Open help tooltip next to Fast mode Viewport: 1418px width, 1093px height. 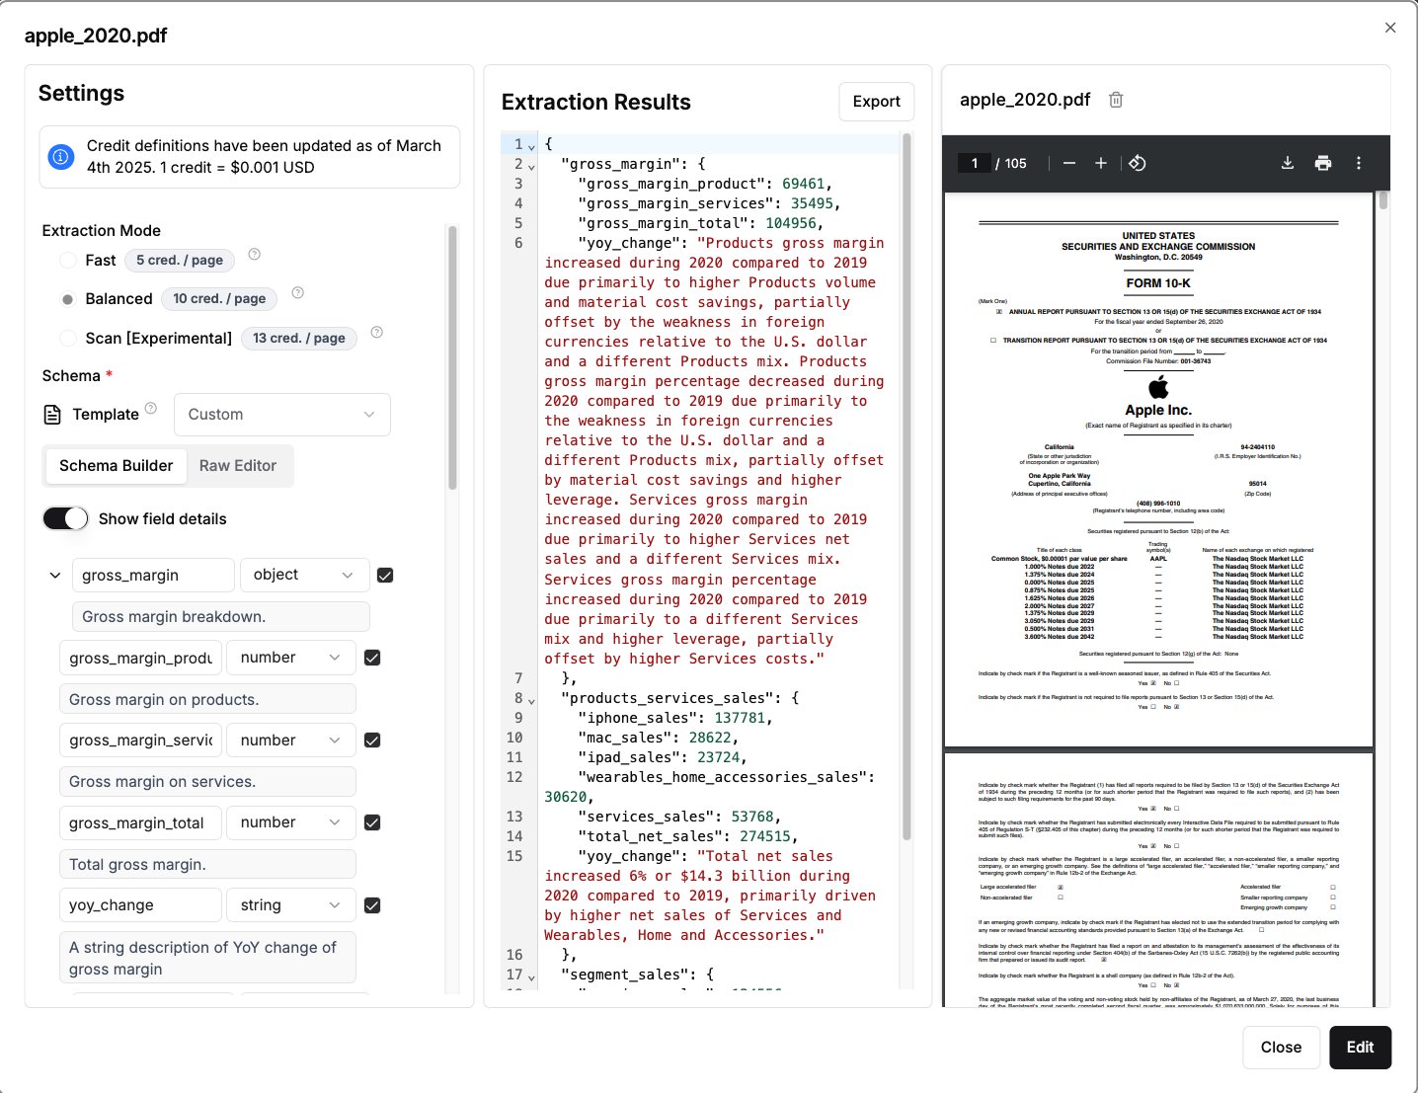coord(254,255)
